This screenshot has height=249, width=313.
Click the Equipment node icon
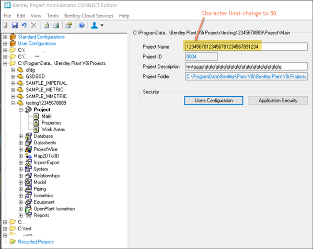point(28,202)
